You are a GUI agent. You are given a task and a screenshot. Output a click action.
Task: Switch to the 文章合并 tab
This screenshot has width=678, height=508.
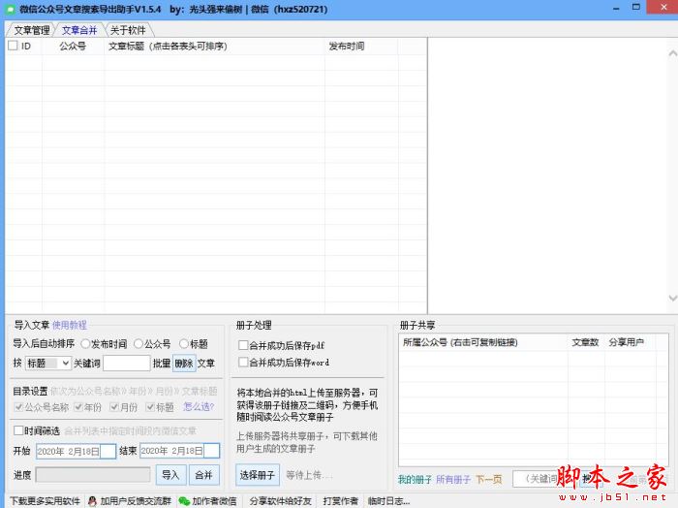point(79,30)
